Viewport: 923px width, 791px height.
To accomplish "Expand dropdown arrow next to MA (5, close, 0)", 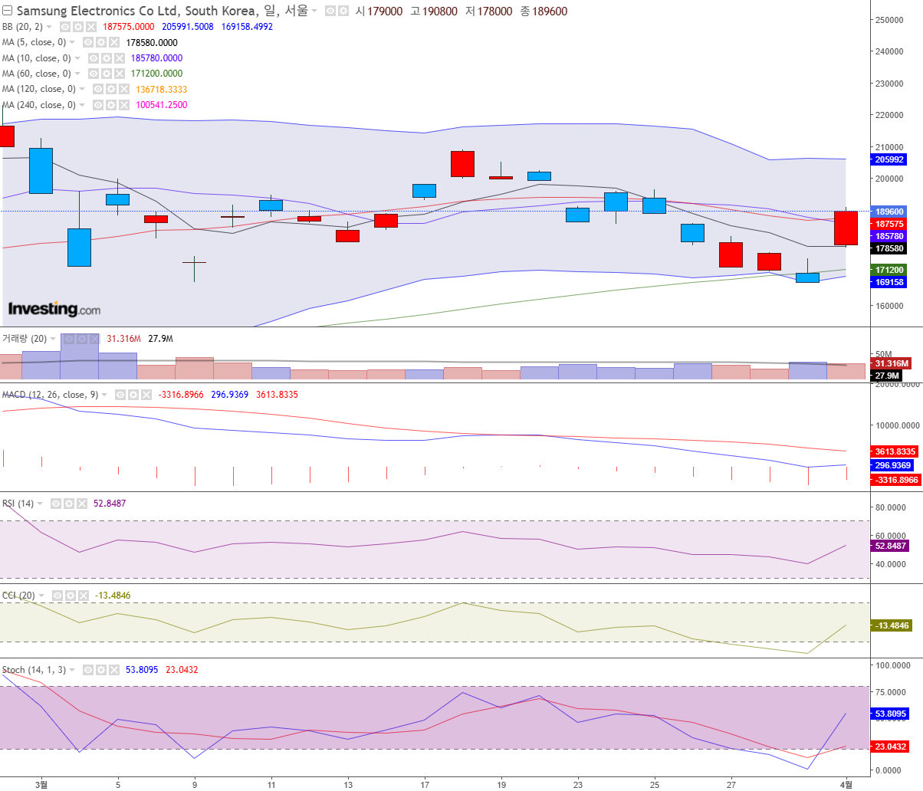I will (73, 42).
